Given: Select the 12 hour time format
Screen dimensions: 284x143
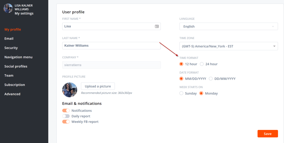Looking at the screenshot, I should [x=182, y=64].
